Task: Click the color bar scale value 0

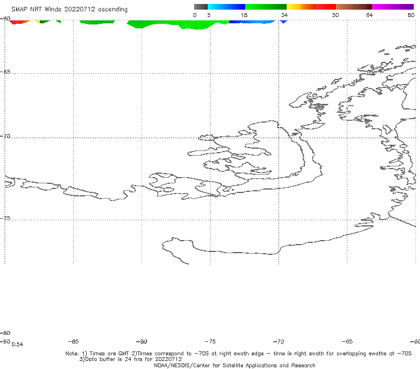Action: (x=195, y=15)
